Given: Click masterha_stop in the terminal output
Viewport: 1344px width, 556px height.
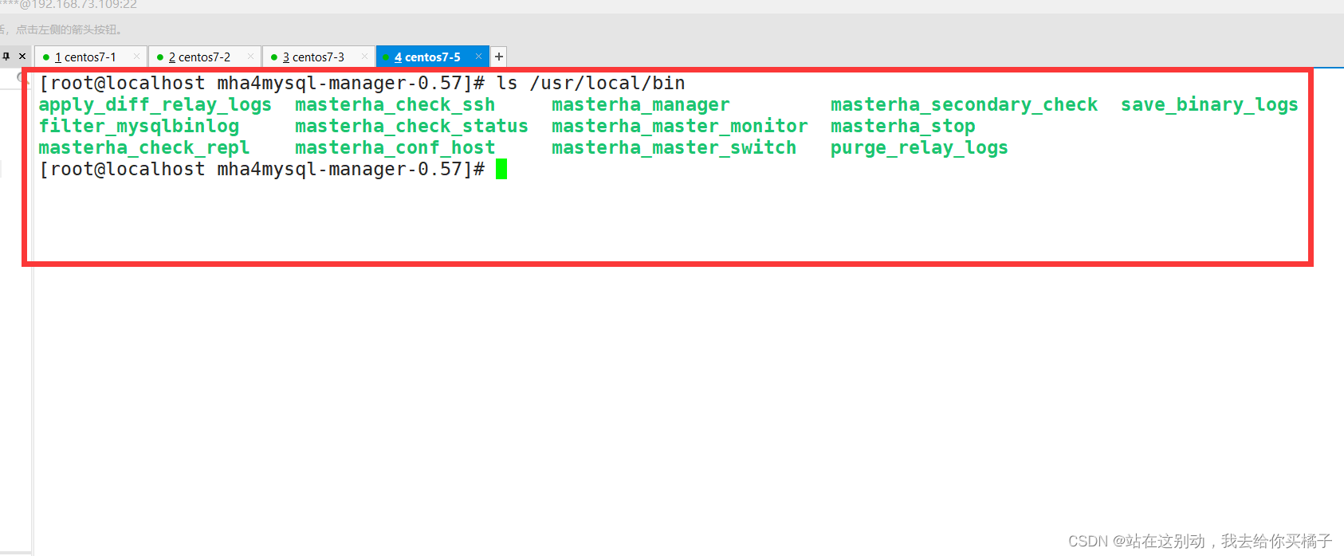Looking at the screenshot, I should [x=903, y=127].
